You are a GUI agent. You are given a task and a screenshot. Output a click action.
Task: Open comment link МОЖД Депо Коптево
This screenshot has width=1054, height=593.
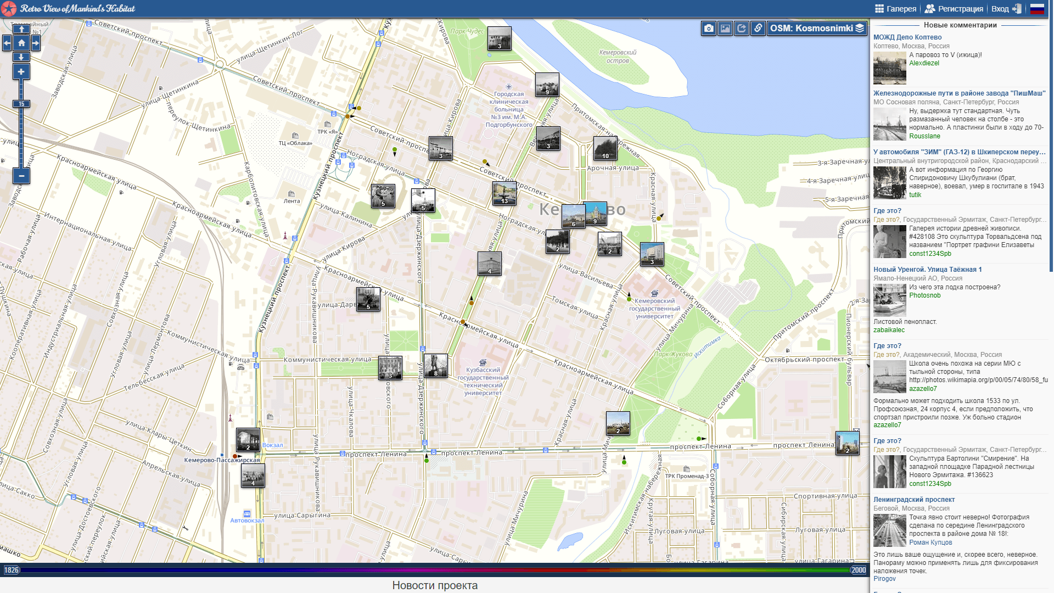coord(907,37)
